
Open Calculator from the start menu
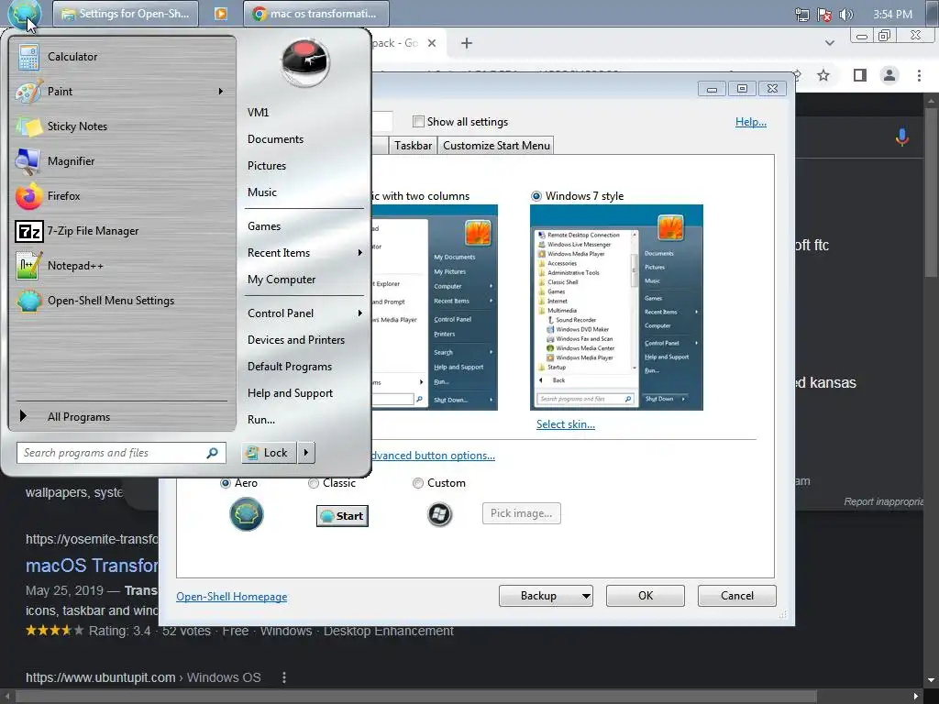click(x=122, y=57)
